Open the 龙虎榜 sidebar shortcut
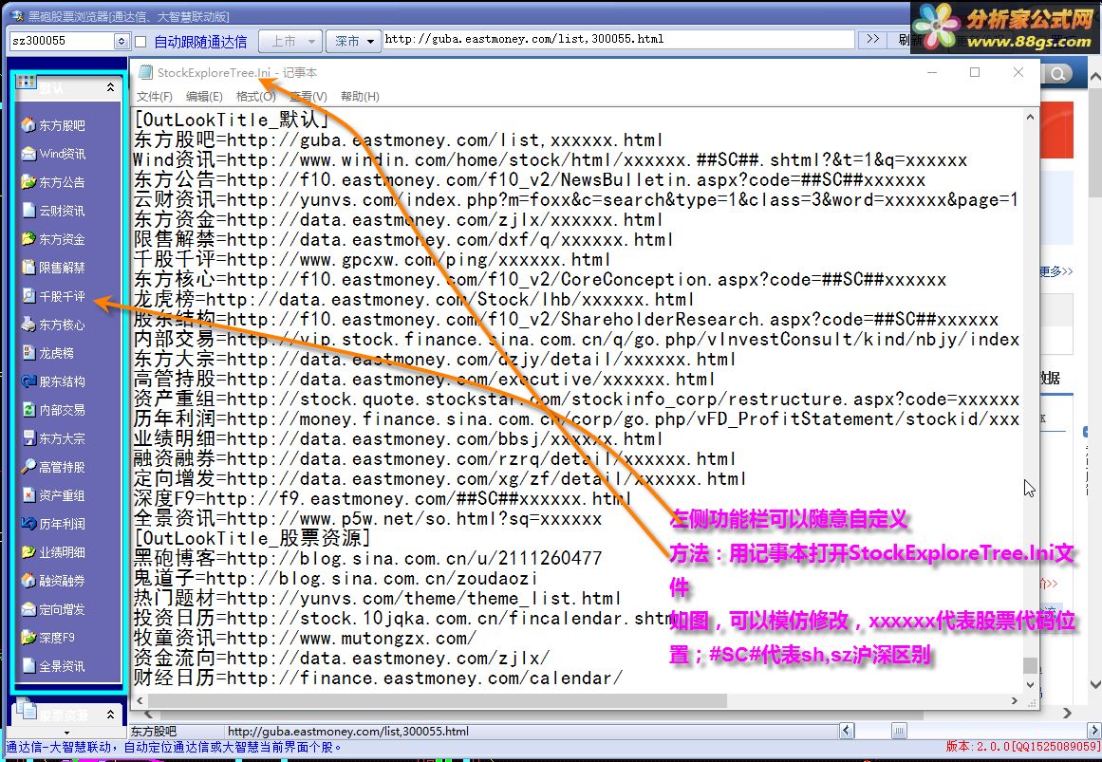Screen dimensions: 1102x762 47,353
